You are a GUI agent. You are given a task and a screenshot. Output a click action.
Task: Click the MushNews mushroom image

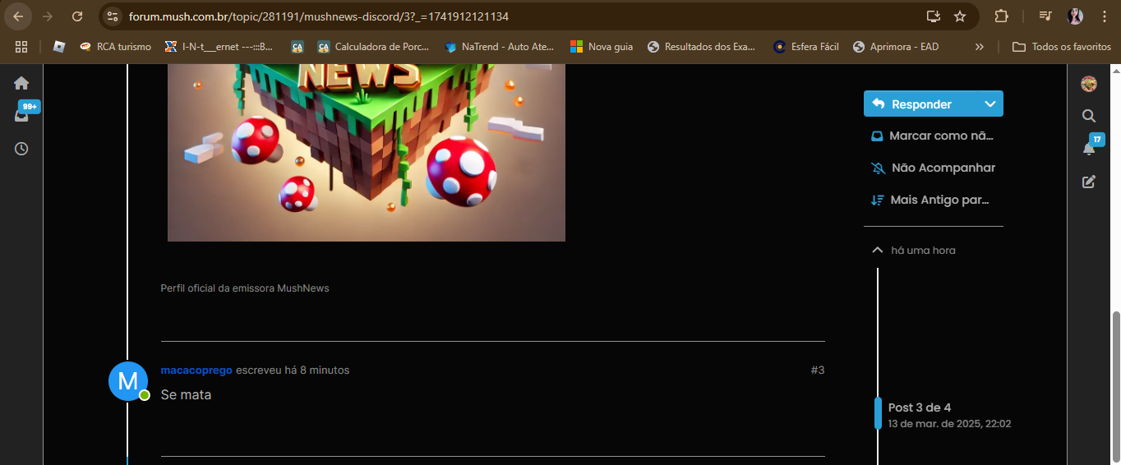[367, 153]
